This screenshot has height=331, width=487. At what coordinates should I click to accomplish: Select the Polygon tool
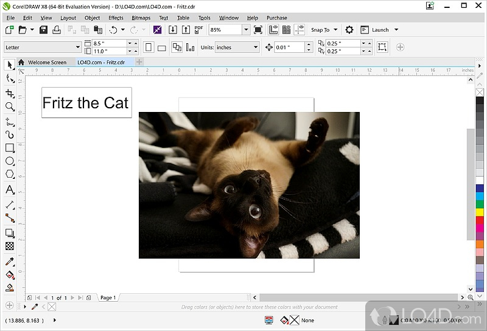(x=9, y=175)
